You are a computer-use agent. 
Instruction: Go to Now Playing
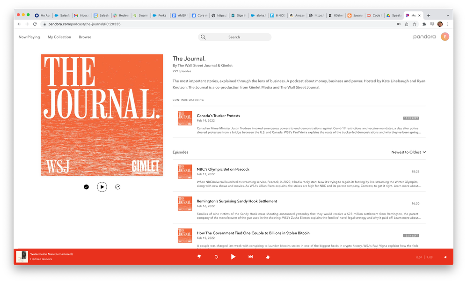pyautogui.click(x=29, y=37)
